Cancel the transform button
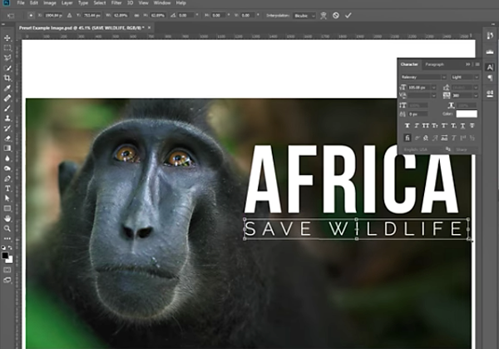Image resolution: width=499 pixels, height=349 pixels. coord(336,15)
